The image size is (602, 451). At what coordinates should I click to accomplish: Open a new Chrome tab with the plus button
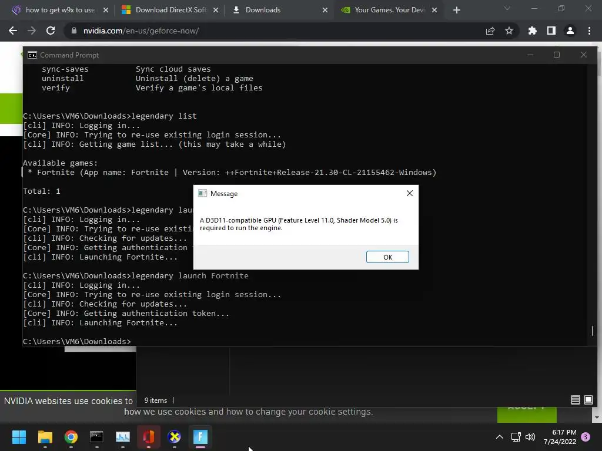(x=456, y=10)
